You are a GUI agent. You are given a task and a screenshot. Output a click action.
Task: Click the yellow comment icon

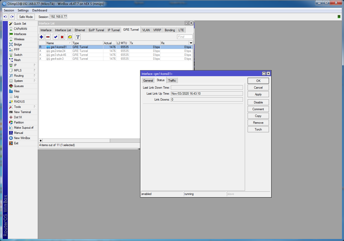click(x=70, y=37)
